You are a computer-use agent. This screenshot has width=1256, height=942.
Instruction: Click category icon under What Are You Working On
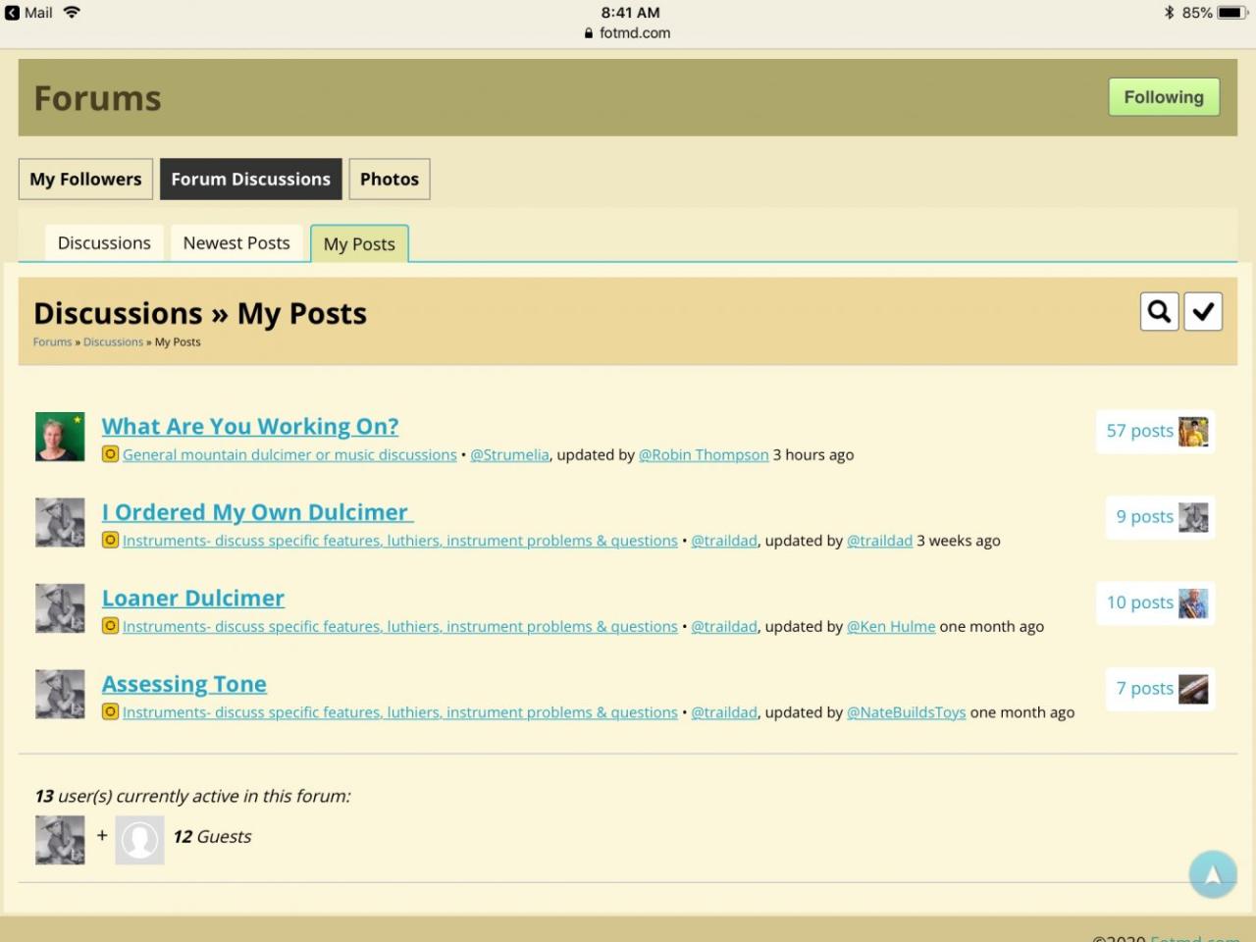[x=111, y=454]
